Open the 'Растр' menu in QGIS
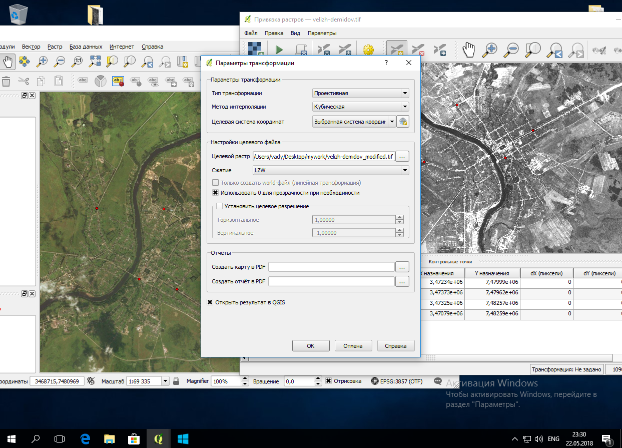The image size is (622, 448). click(55, 47)
